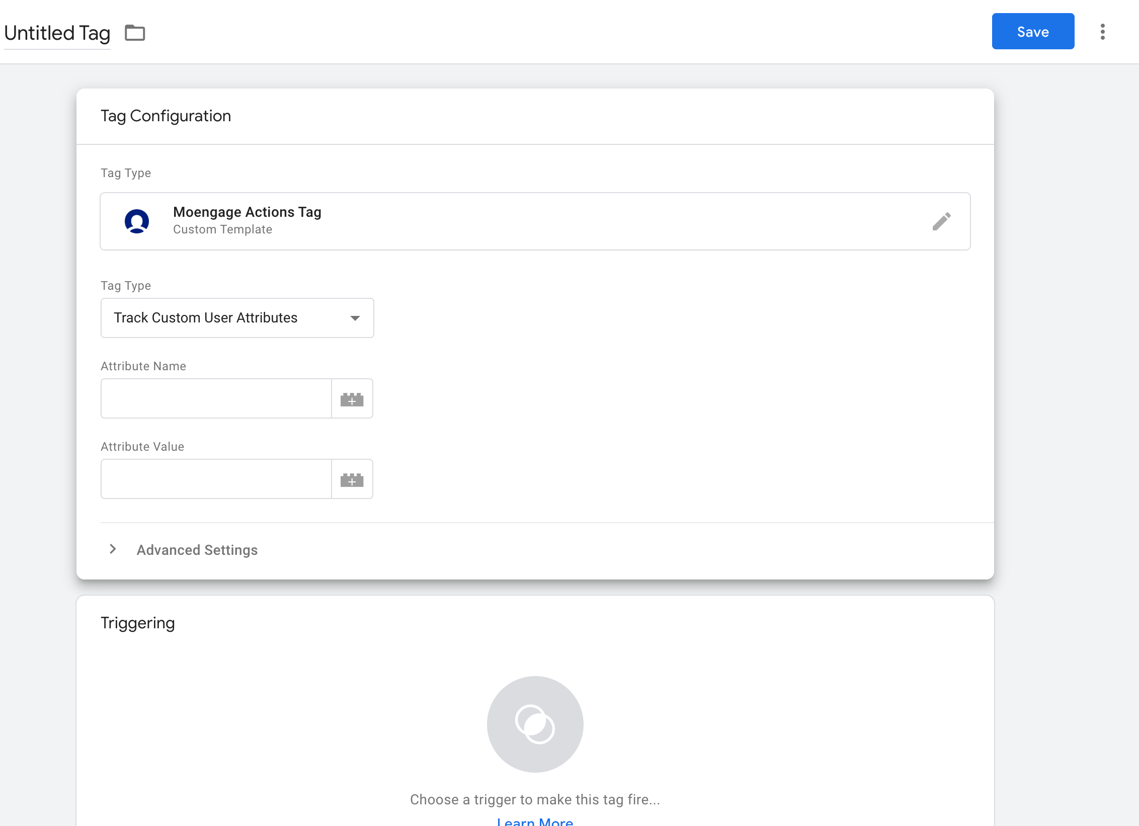Image resolution: width=1139 pixels, height=826 pixels.
Task: Select the Triggering section header
Action: (137, 623)
